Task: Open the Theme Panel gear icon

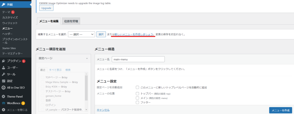Action: [x=3, y=97]
